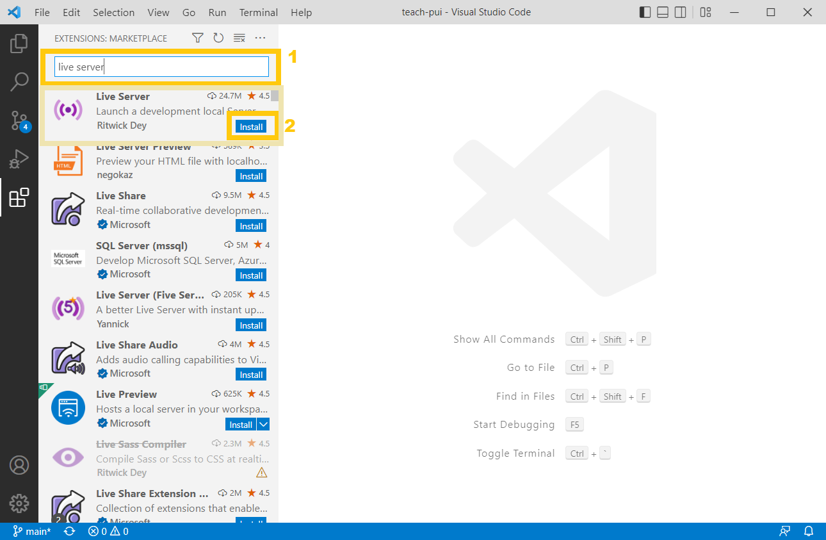This screenshot has width=826, height=540.
Task: Filter extensions with funnel icon
Action: 198,38
